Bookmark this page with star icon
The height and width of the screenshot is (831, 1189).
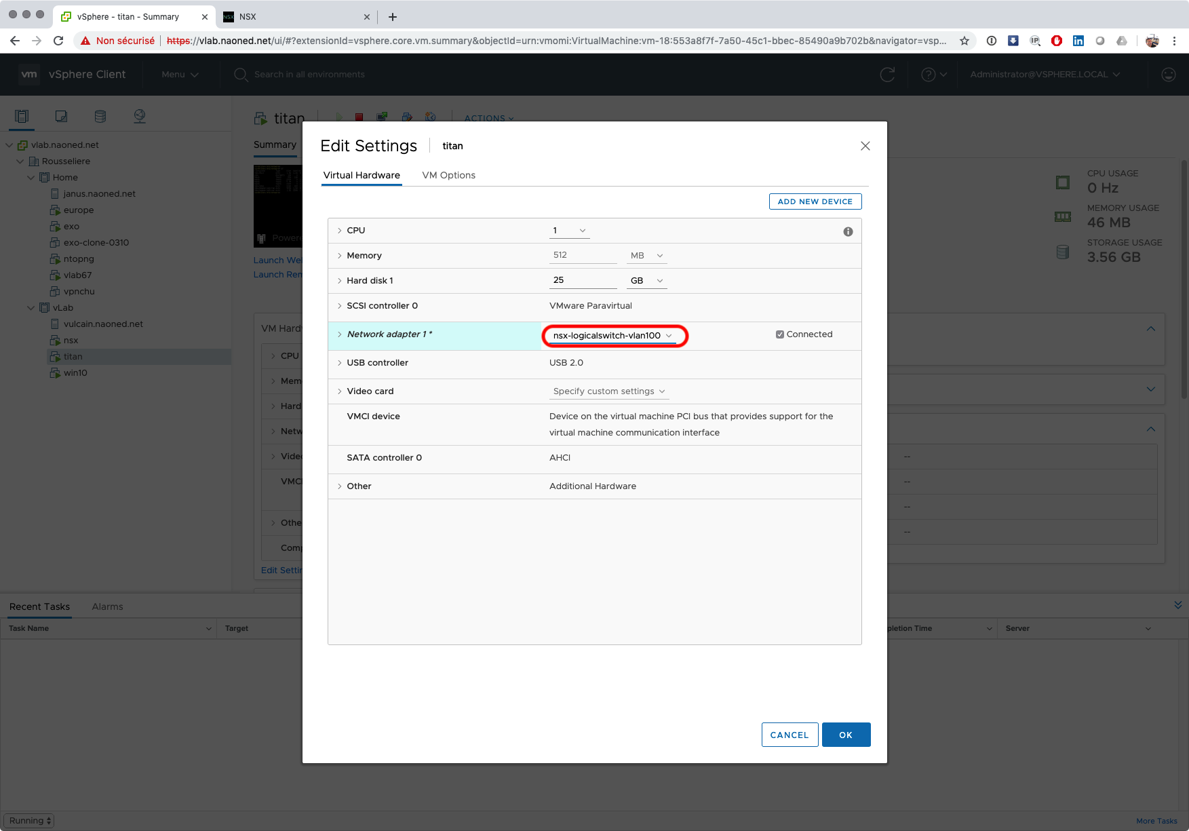964,41
